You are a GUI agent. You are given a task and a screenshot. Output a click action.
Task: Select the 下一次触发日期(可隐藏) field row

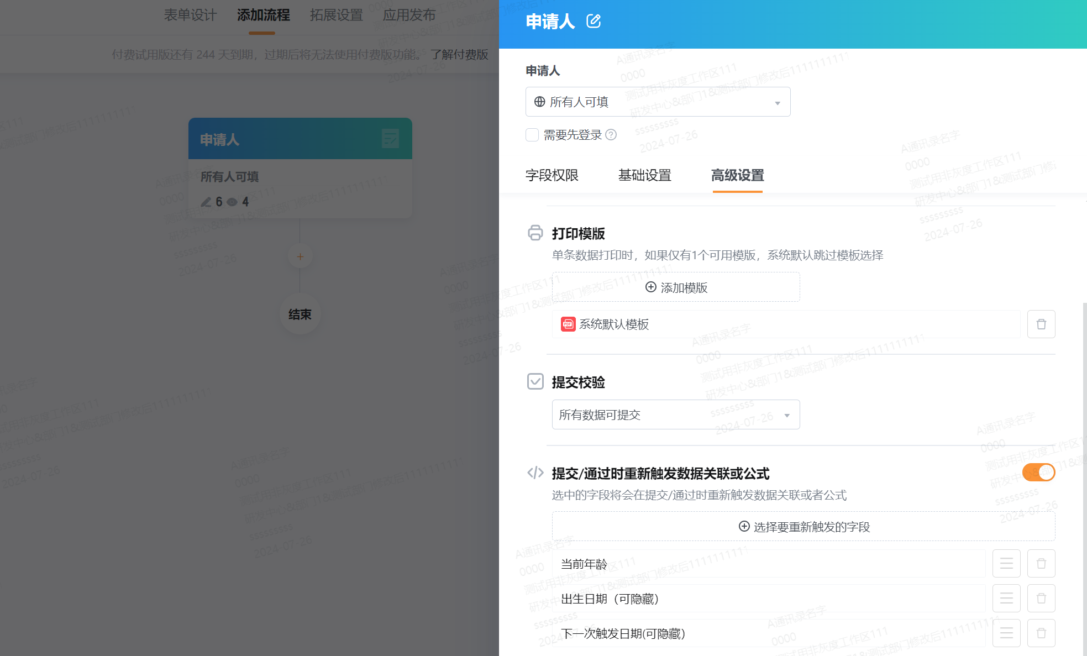click(x=768, y=633)
